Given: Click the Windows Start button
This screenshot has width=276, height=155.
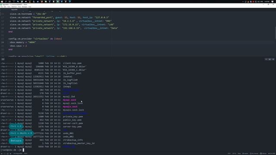Looking at the screenshot, I should tap(2, 1).
